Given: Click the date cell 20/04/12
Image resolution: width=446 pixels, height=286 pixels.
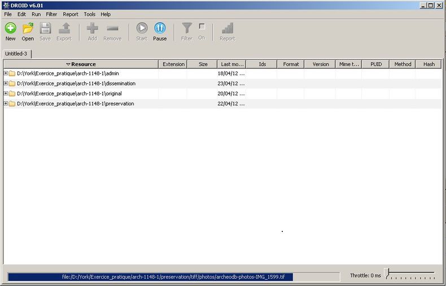Looking at the screenshot, I should (x=231, y=93).
